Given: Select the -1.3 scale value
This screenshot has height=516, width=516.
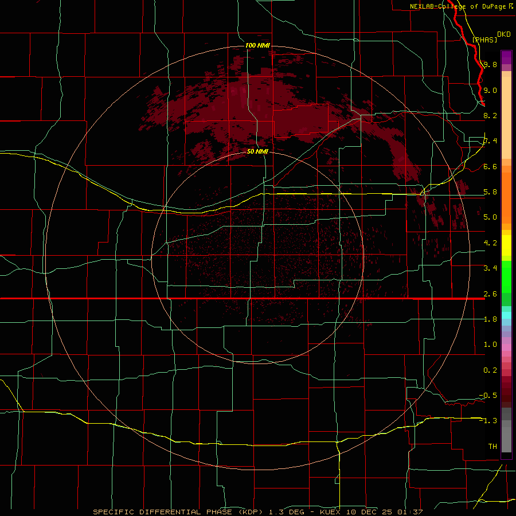Looking at the screenshot, I should 488,421.
